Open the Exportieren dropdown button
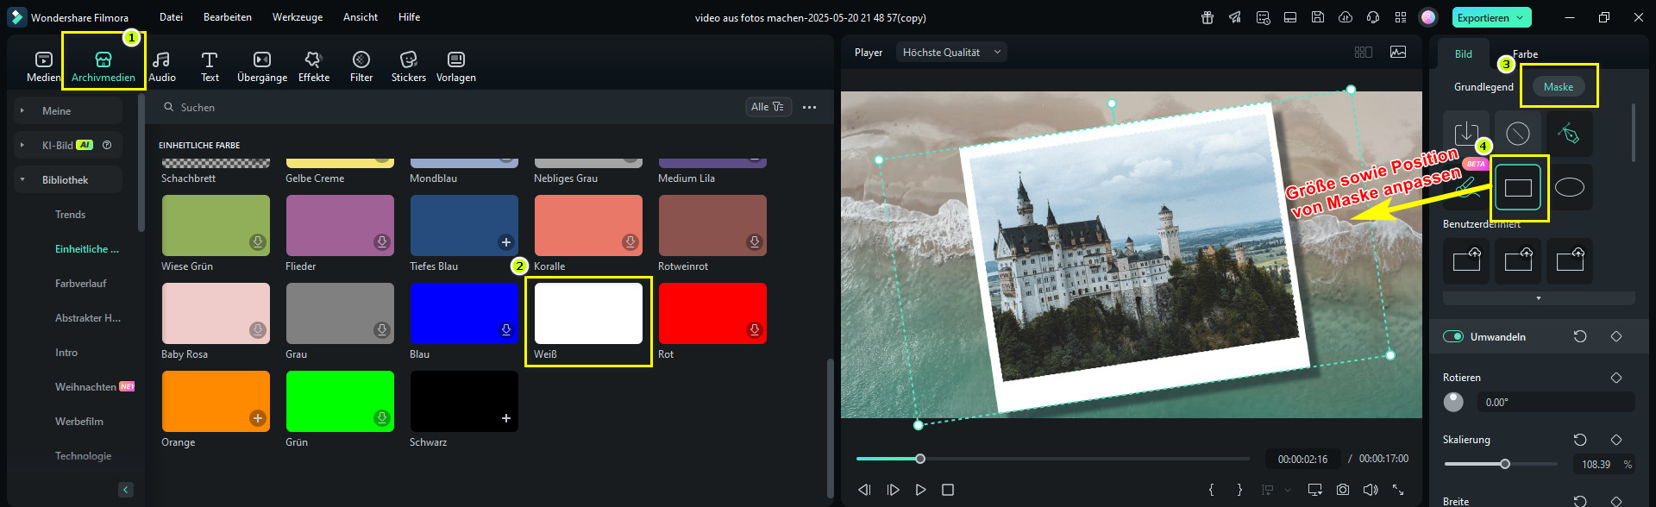Viewport: 1656px width, 507px height. click(1492, 17)
